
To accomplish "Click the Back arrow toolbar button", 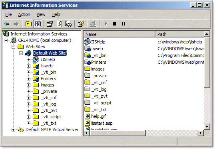I will 7,24.
